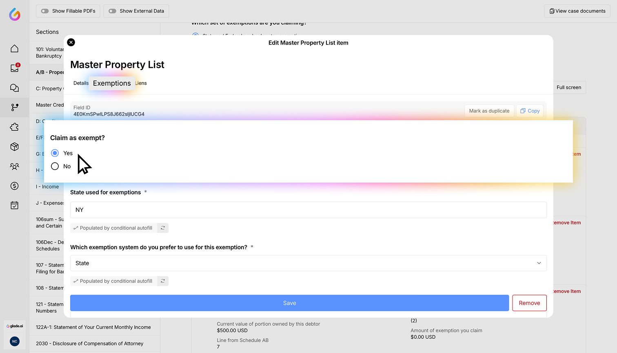Viewport: 617px width, 353px height.
Task: Open the inbox with notification badge
Action: point(14,68)
